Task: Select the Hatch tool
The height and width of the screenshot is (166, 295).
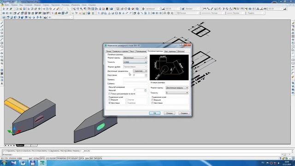Action: point(2,70)
